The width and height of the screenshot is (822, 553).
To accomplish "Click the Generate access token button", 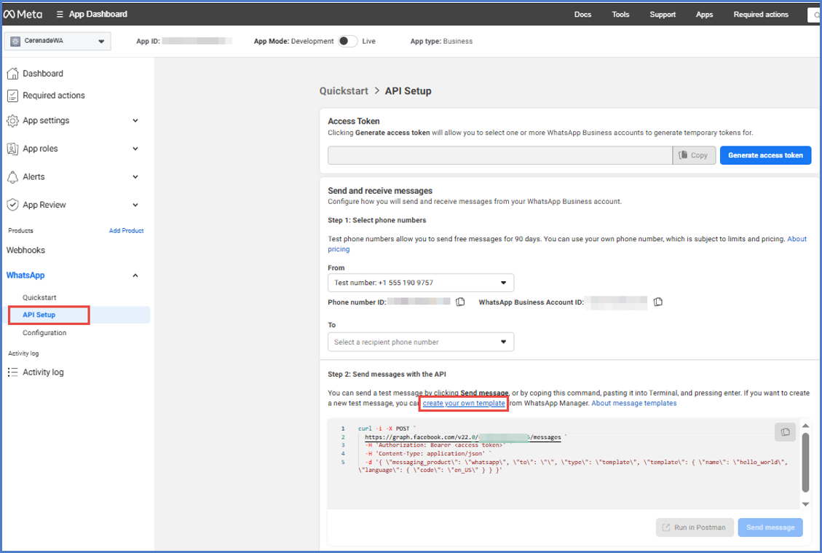I will pyautogui.click(x=765, y=155).
